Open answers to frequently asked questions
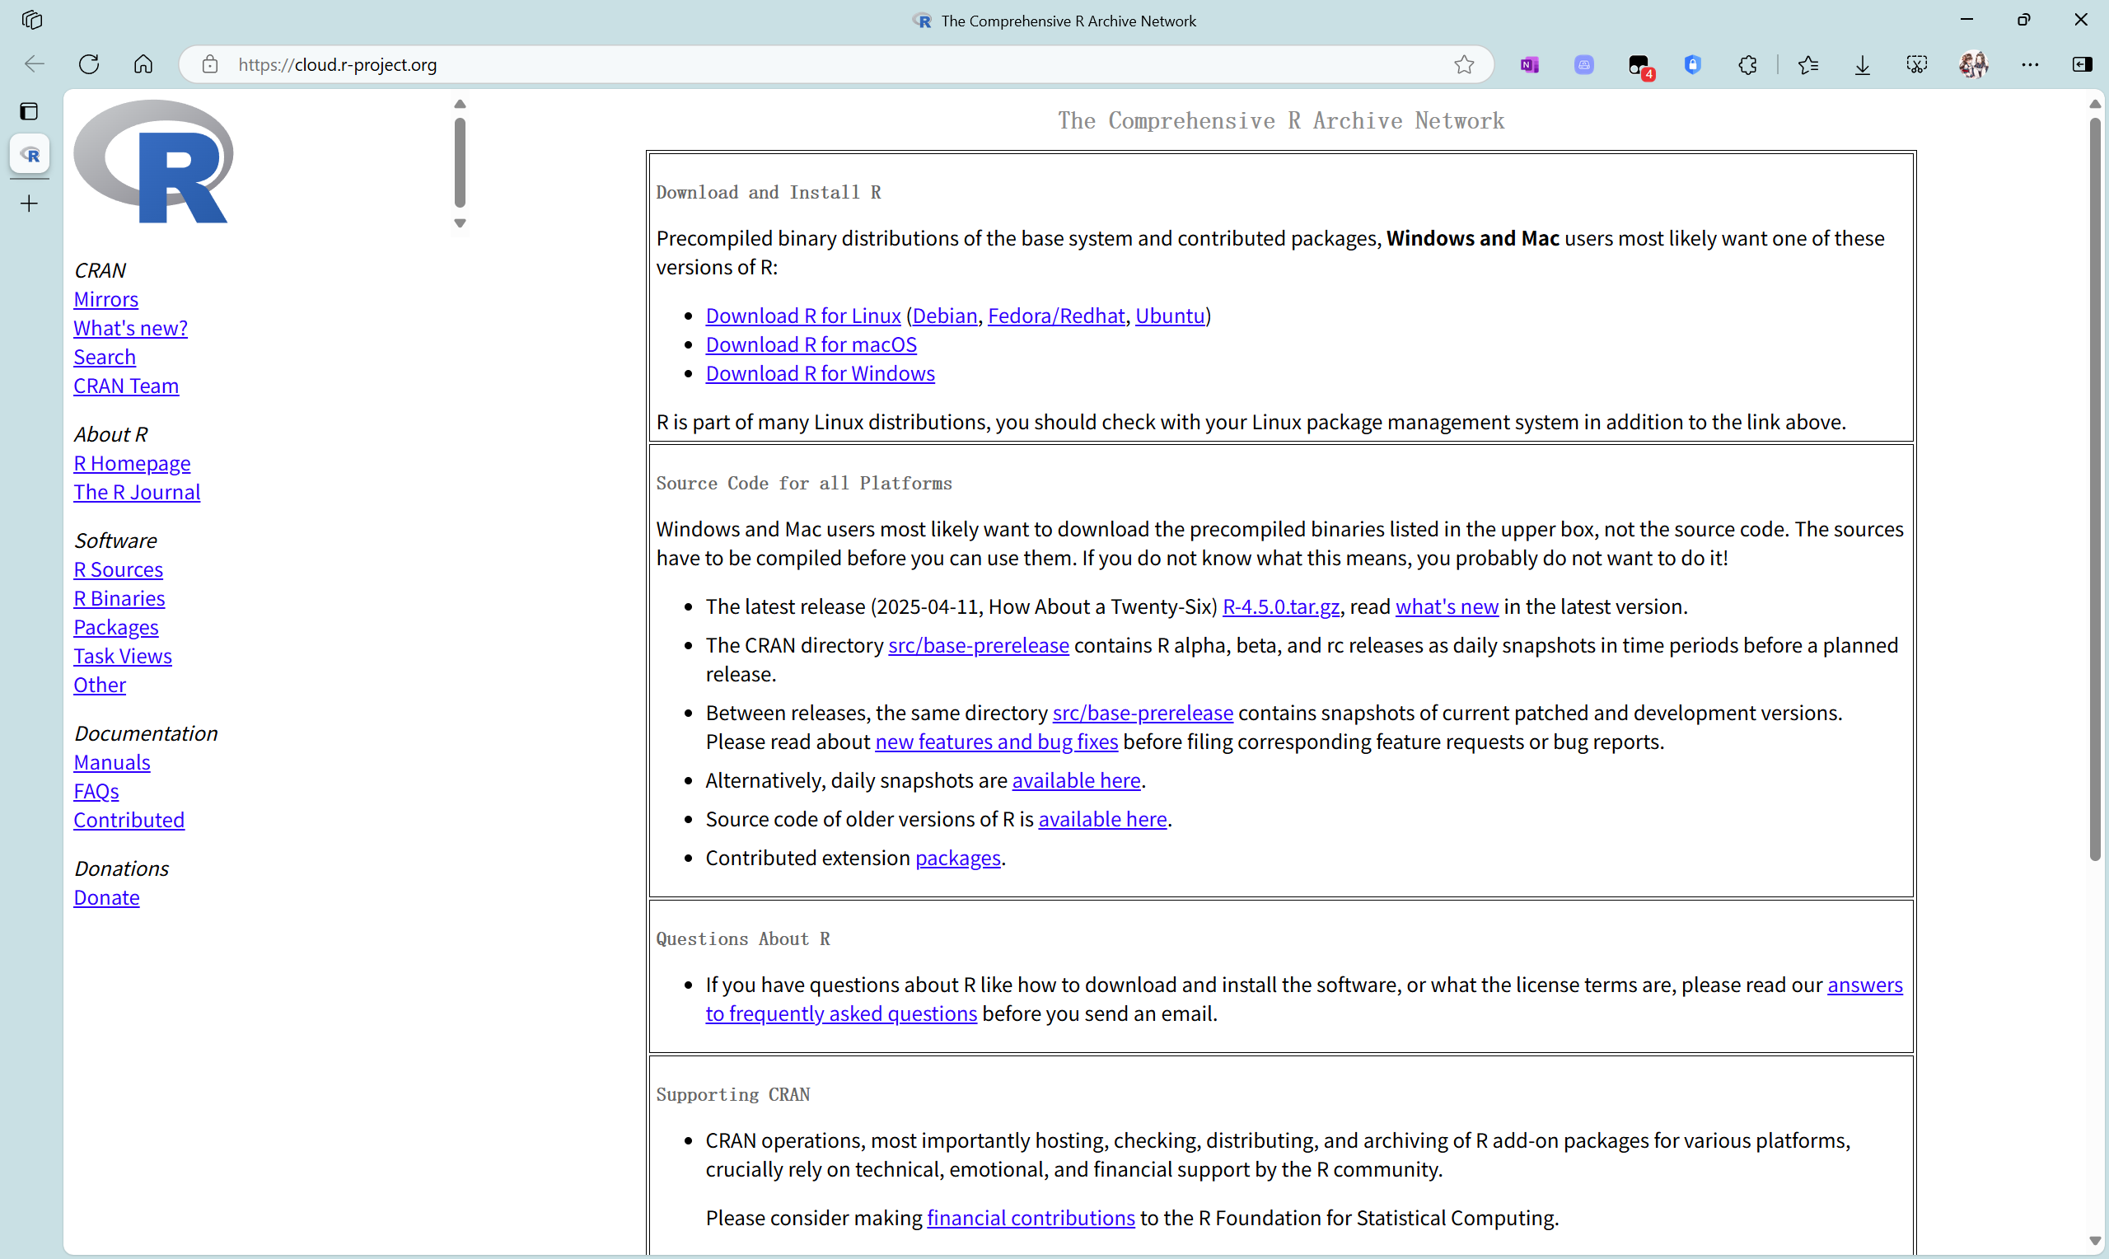The image size is (2109, 1259). [841, 1013]
